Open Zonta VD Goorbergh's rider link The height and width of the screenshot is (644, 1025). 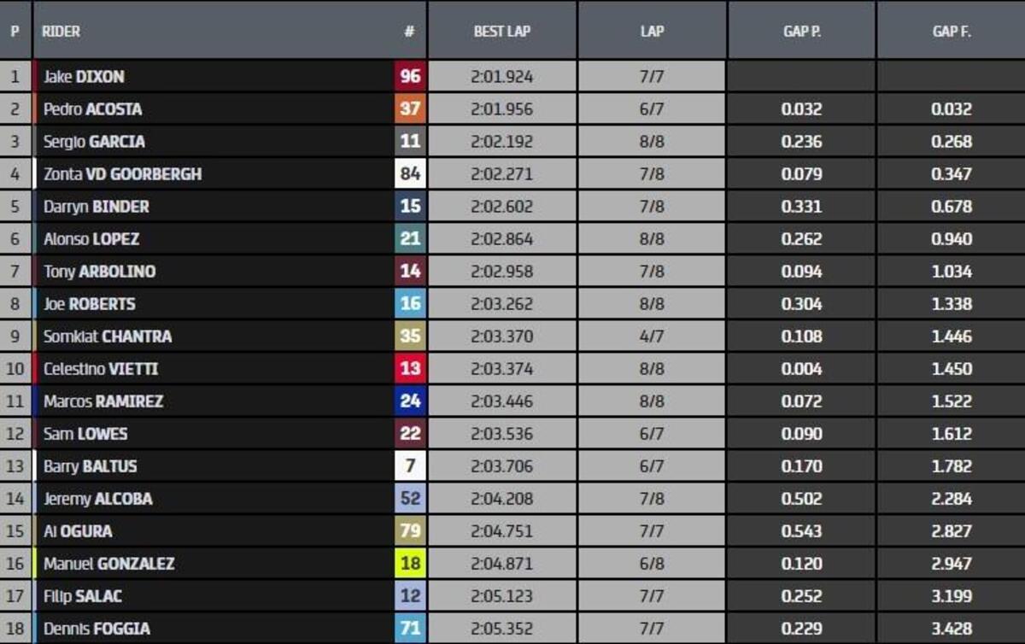pyautogui.click(x=122, y=174)
